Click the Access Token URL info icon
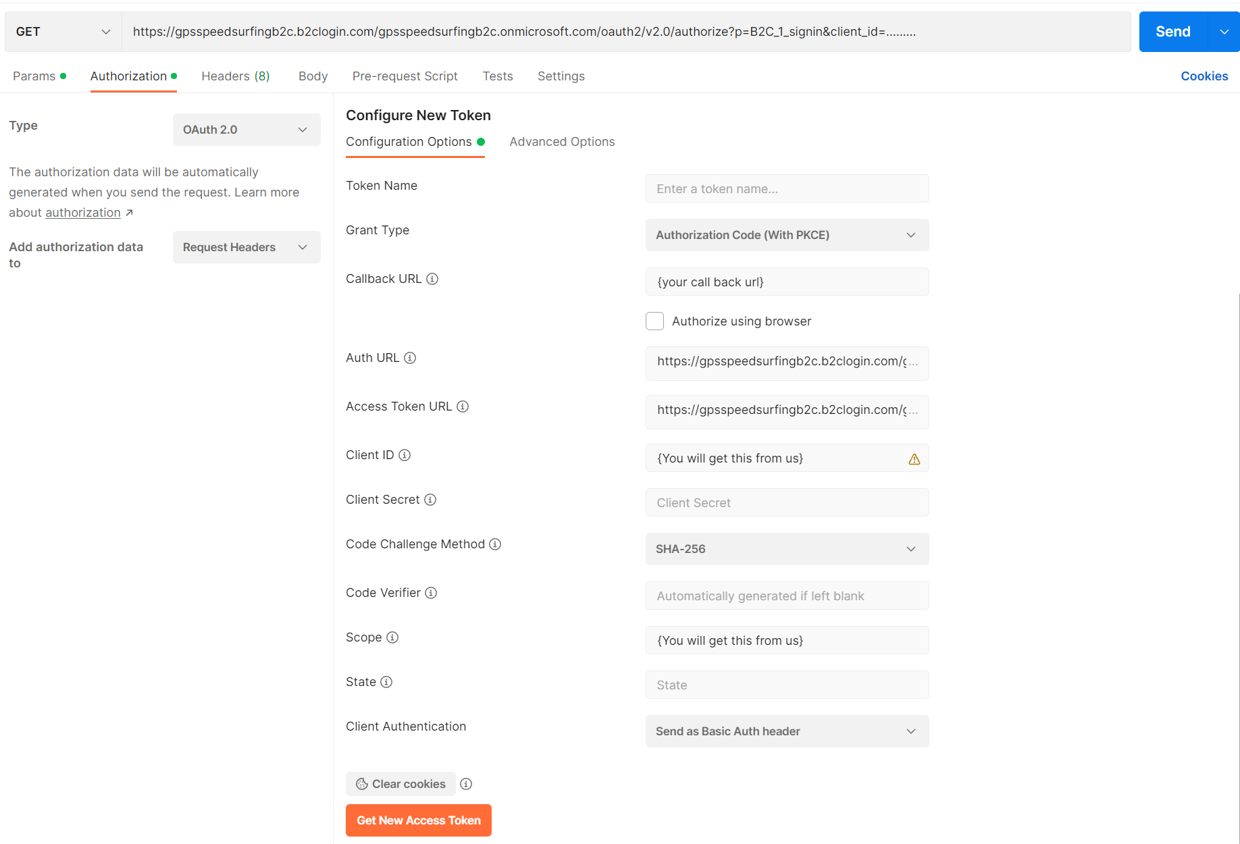Screen dimensions: 1240x844 (463, 406)
